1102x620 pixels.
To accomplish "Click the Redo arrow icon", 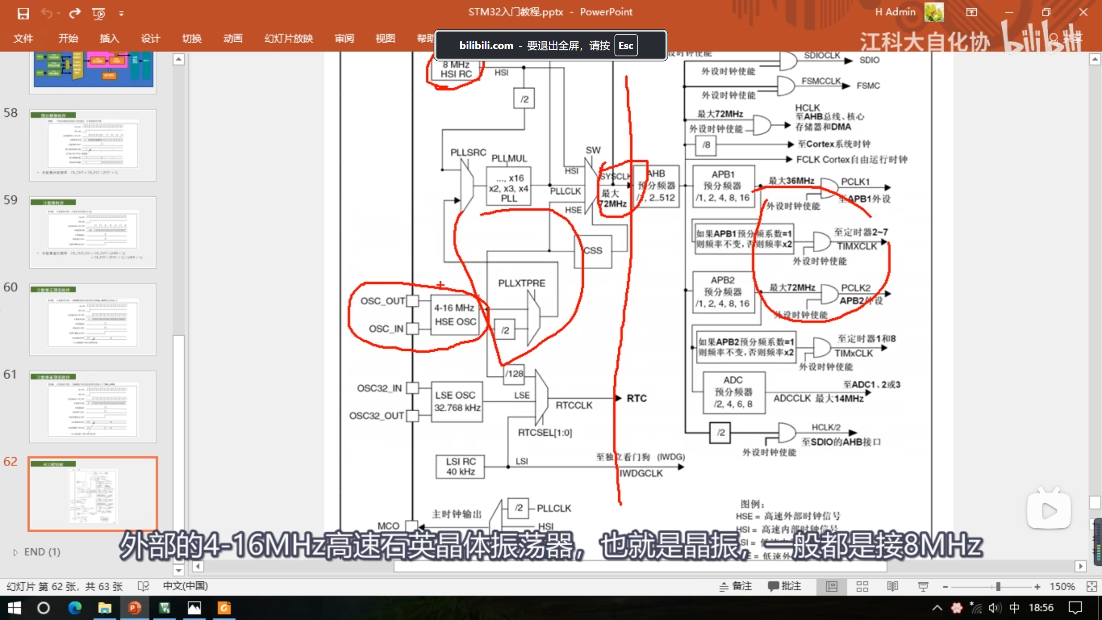I will 75,13.
